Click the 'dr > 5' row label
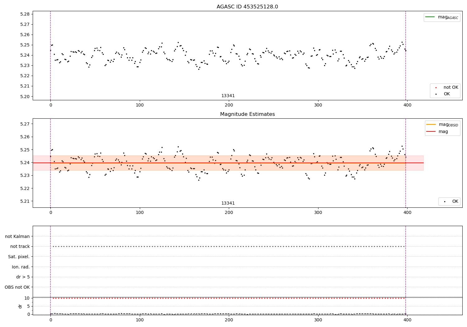Image resolution: width=467 pixels, height=327 pixels. coord(23,277)
